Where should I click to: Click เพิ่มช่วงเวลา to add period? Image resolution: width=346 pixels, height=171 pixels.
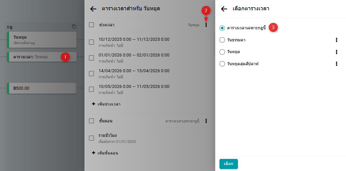point(106,104)
